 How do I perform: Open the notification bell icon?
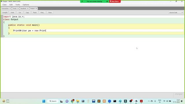[182, 101]
